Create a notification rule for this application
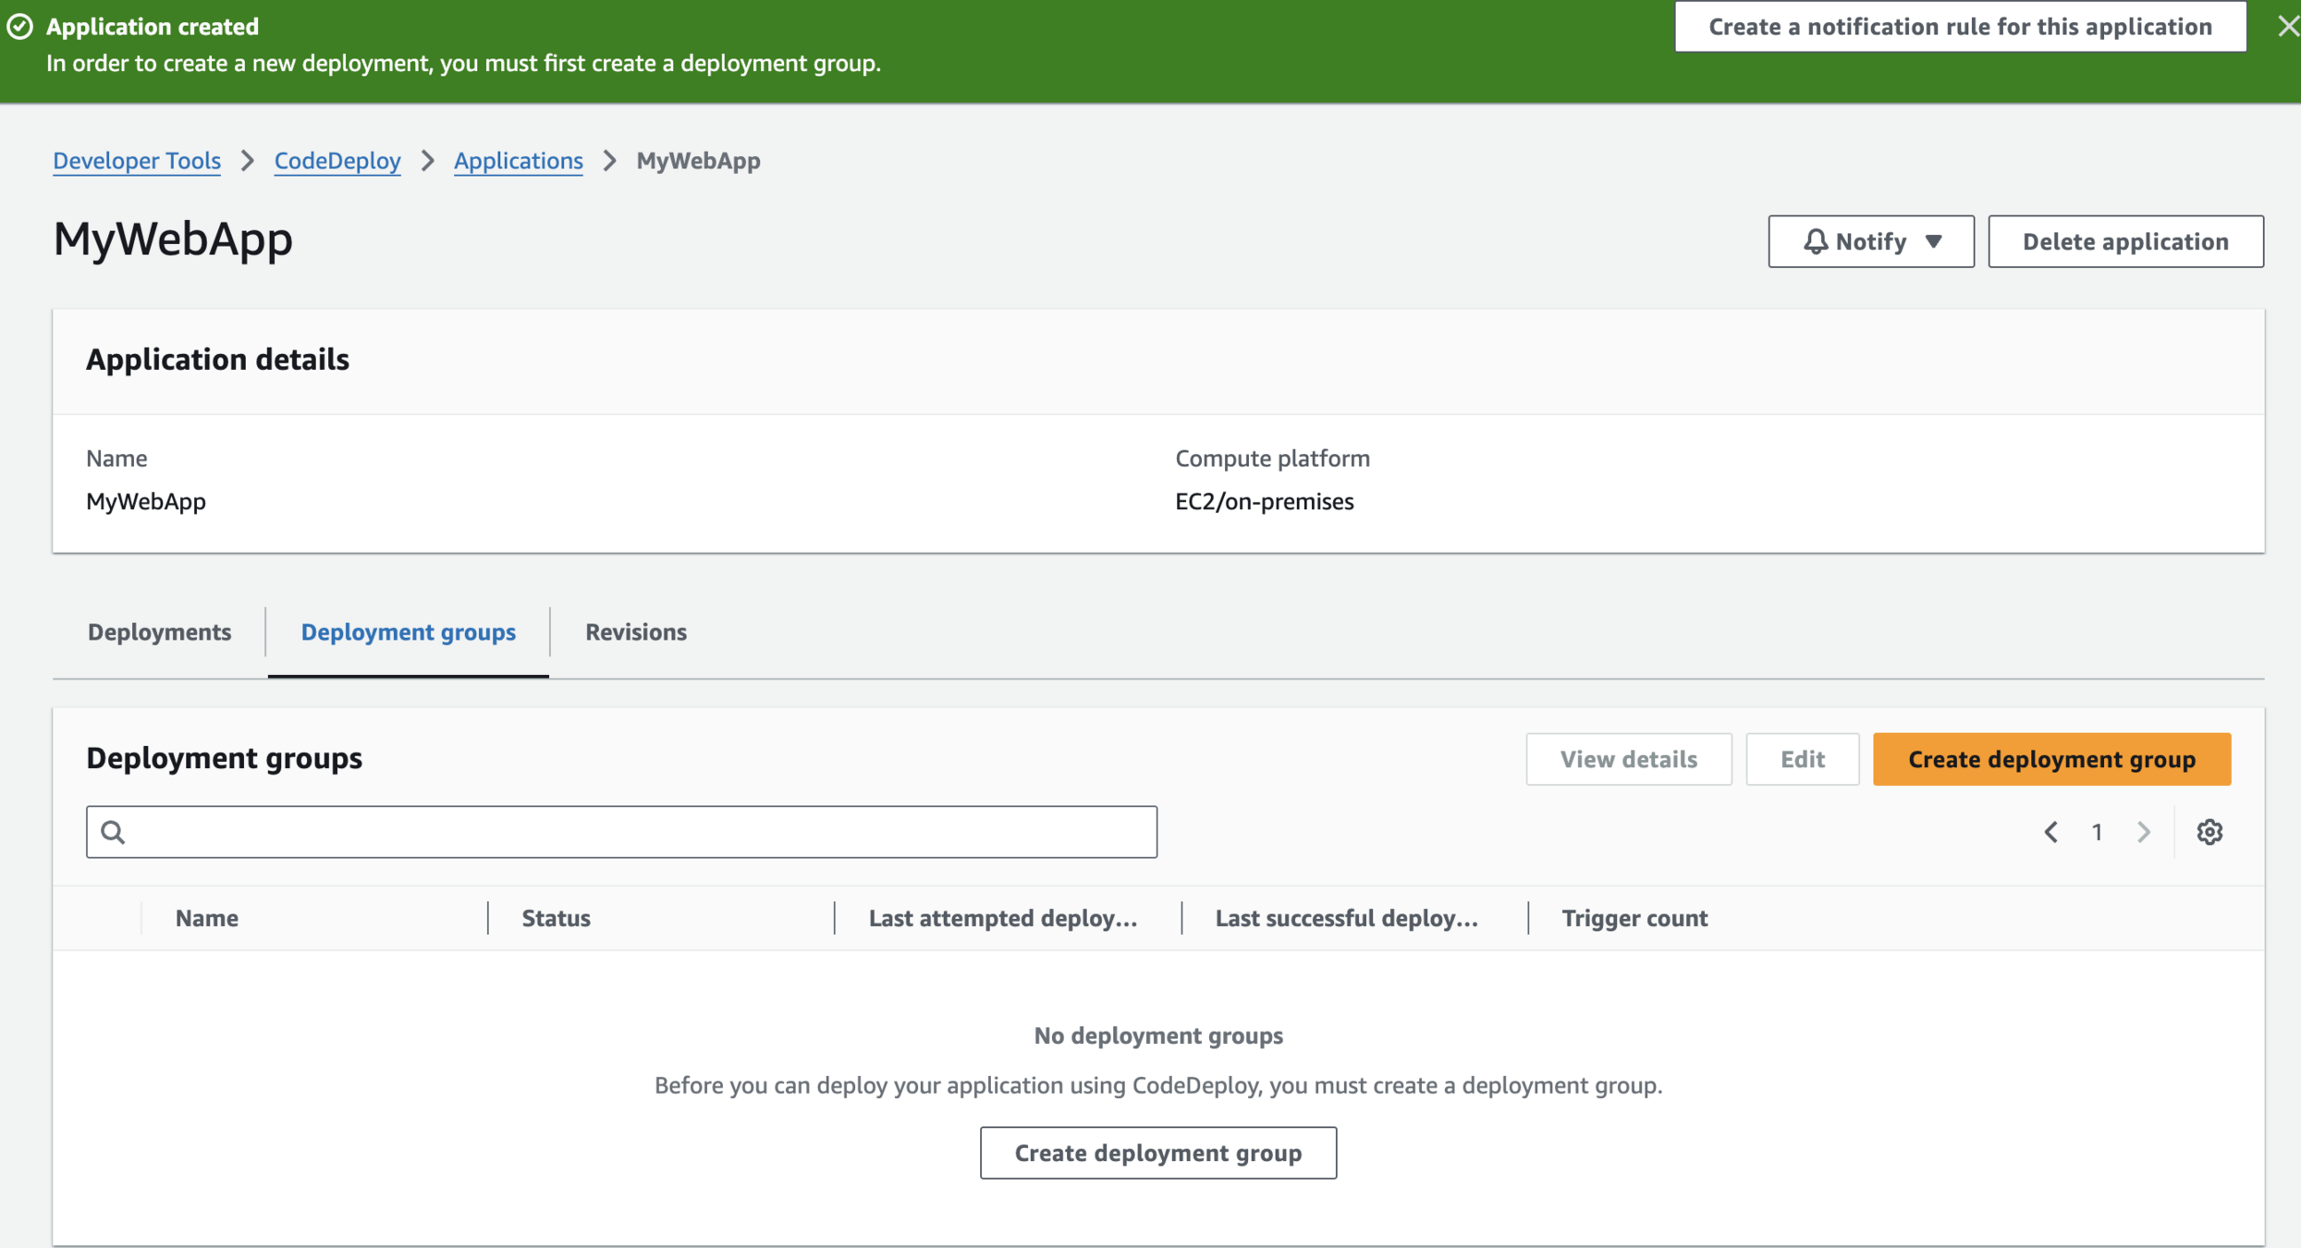Screen dimensions: 2301x1248 pyautogui.click(x=1960, y=27)
